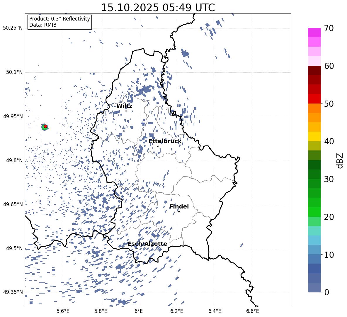The height and width of the screenshot is (317, 347).
Task: Click the yellow colorbar segment at 40
Action: pos(314,136)
